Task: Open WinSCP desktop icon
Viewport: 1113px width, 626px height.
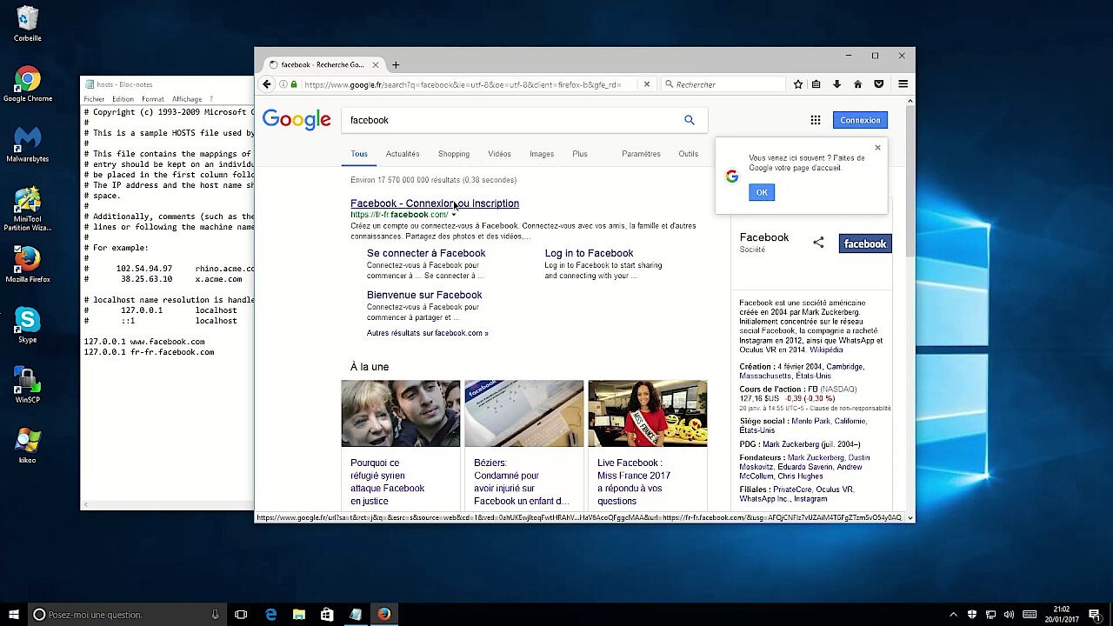Action: pyautogui.click(x=28, y=386)
